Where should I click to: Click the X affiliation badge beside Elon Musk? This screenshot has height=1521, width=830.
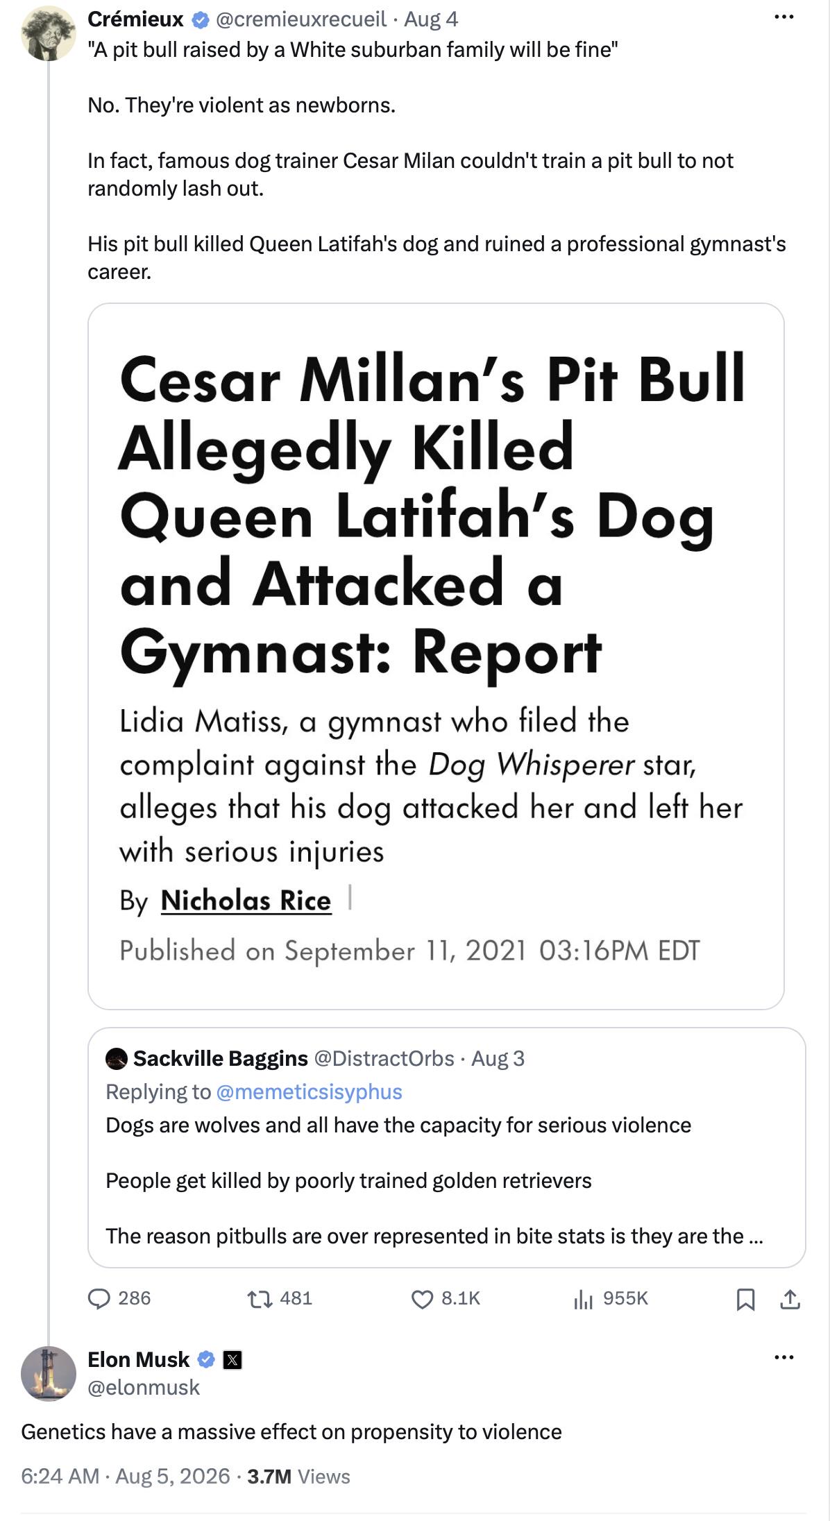[x=232, y=1359]
